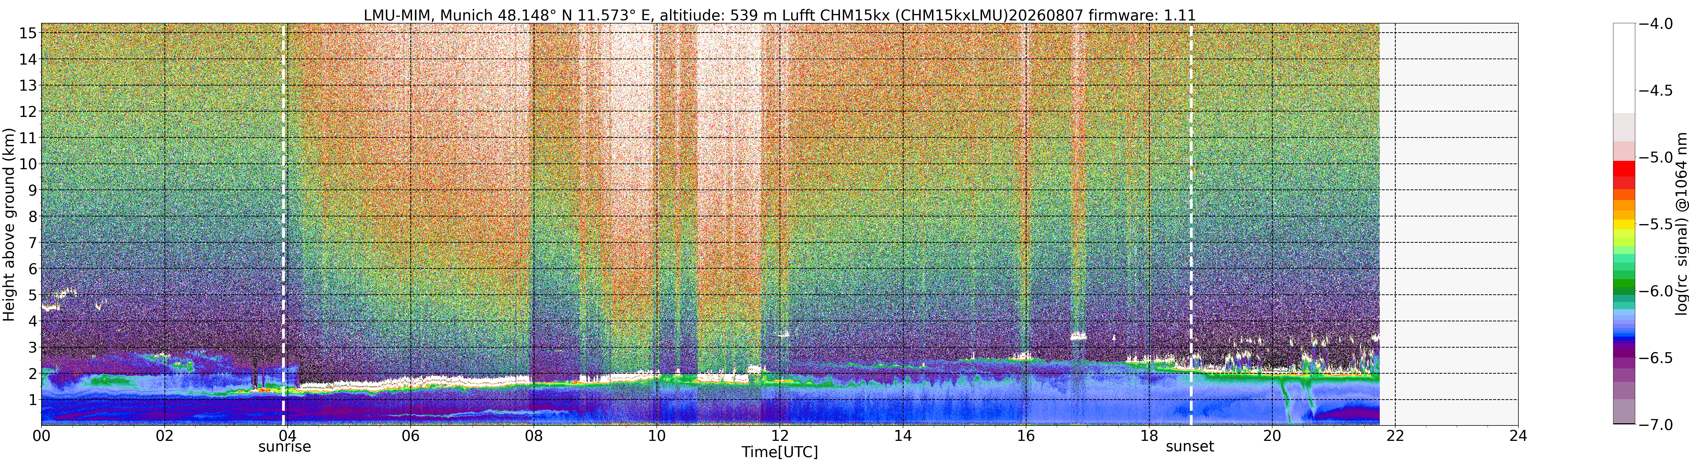1689x461 pixels.
Task: Click the colorbar tick label −4.5
Action: [1656, 90]
